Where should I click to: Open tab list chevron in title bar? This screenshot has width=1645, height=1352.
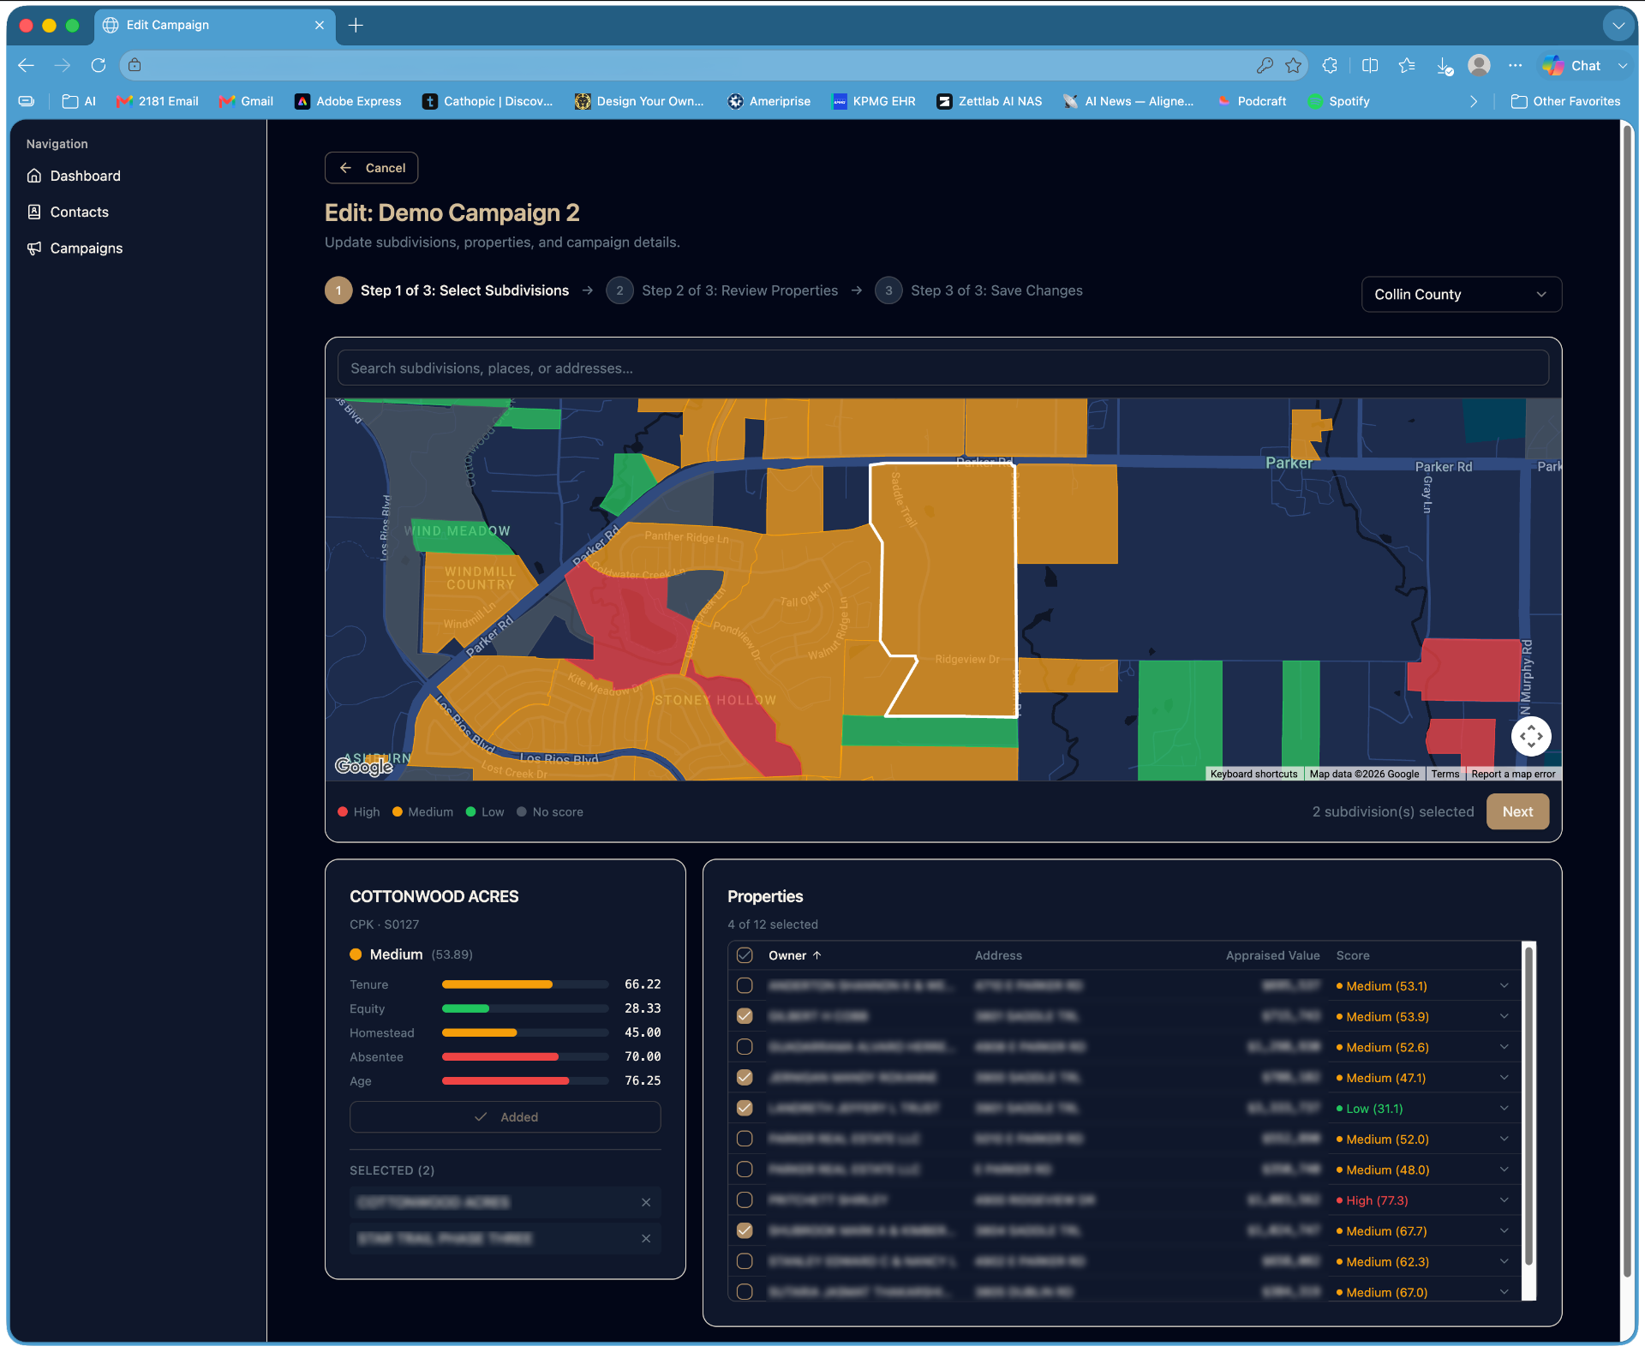[1618, 26]
